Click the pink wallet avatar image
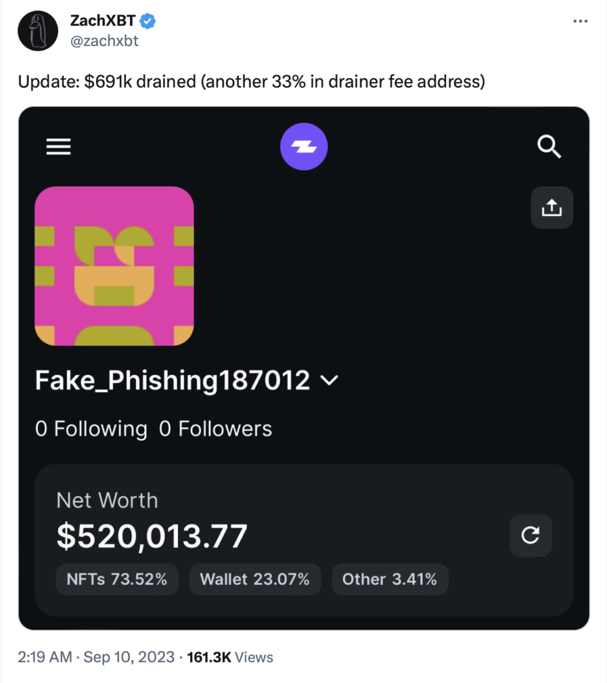Viewport: 607px width, 683px height. (114, 266)
